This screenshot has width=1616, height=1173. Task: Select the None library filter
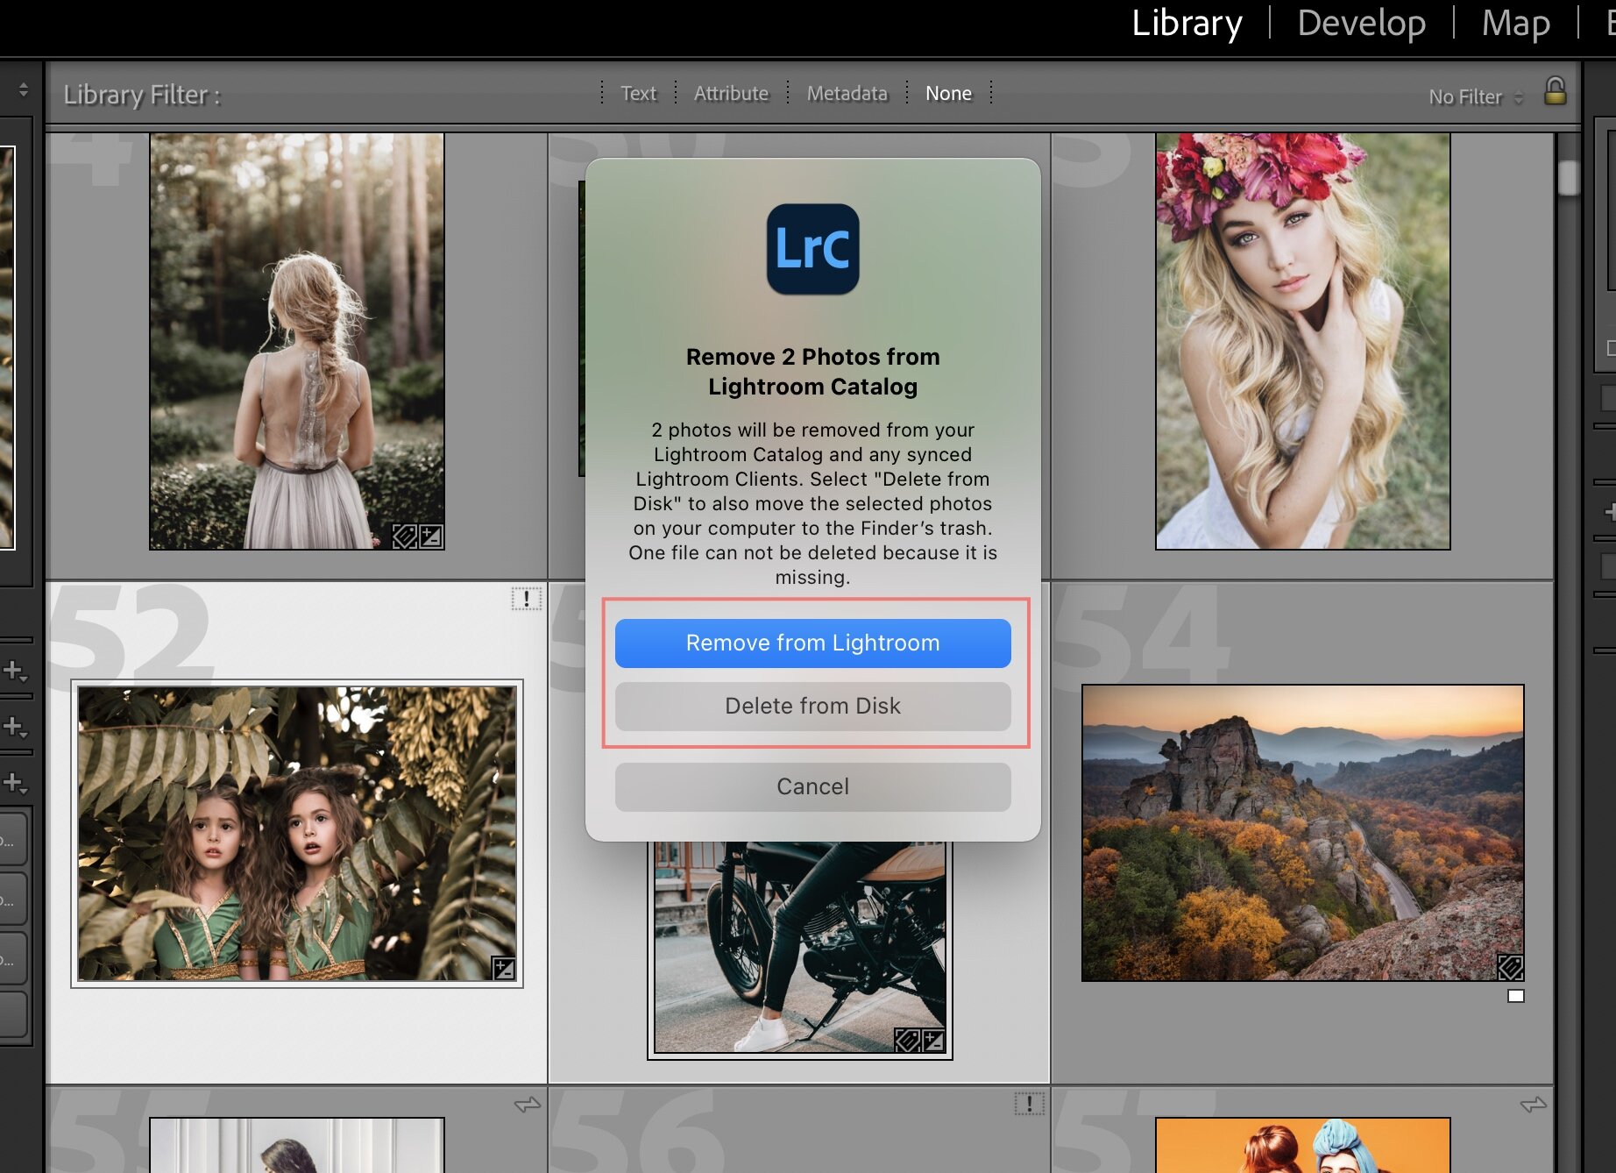tap(948, 93)
